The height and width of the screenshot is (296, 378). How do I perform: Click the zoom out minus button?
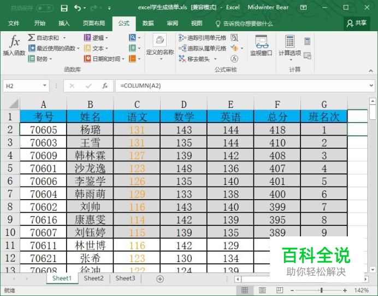click(292, 290)
